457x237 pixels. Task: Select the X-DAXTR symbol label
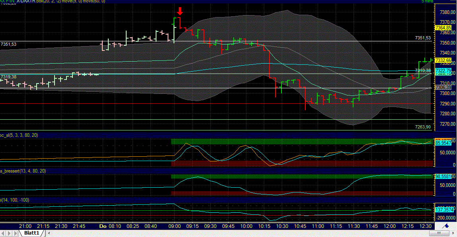(26, 1)
